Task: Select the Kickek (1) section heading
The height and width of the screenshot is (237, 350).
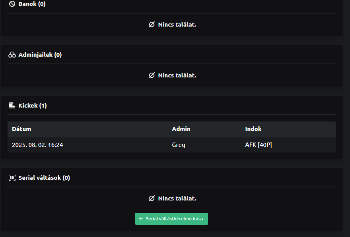Action: tap(33, 106)
